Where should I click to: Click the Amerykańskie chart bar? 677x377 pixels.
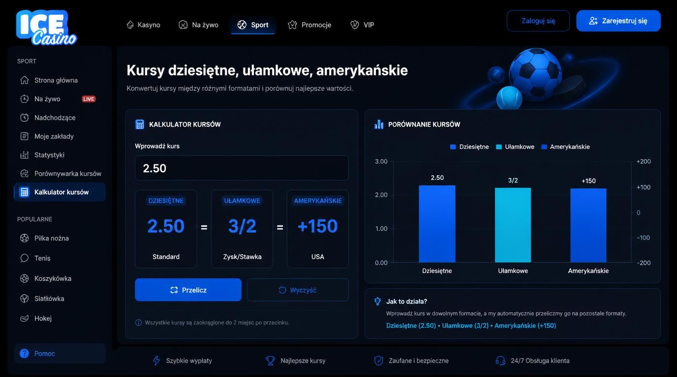coord(588,225)
